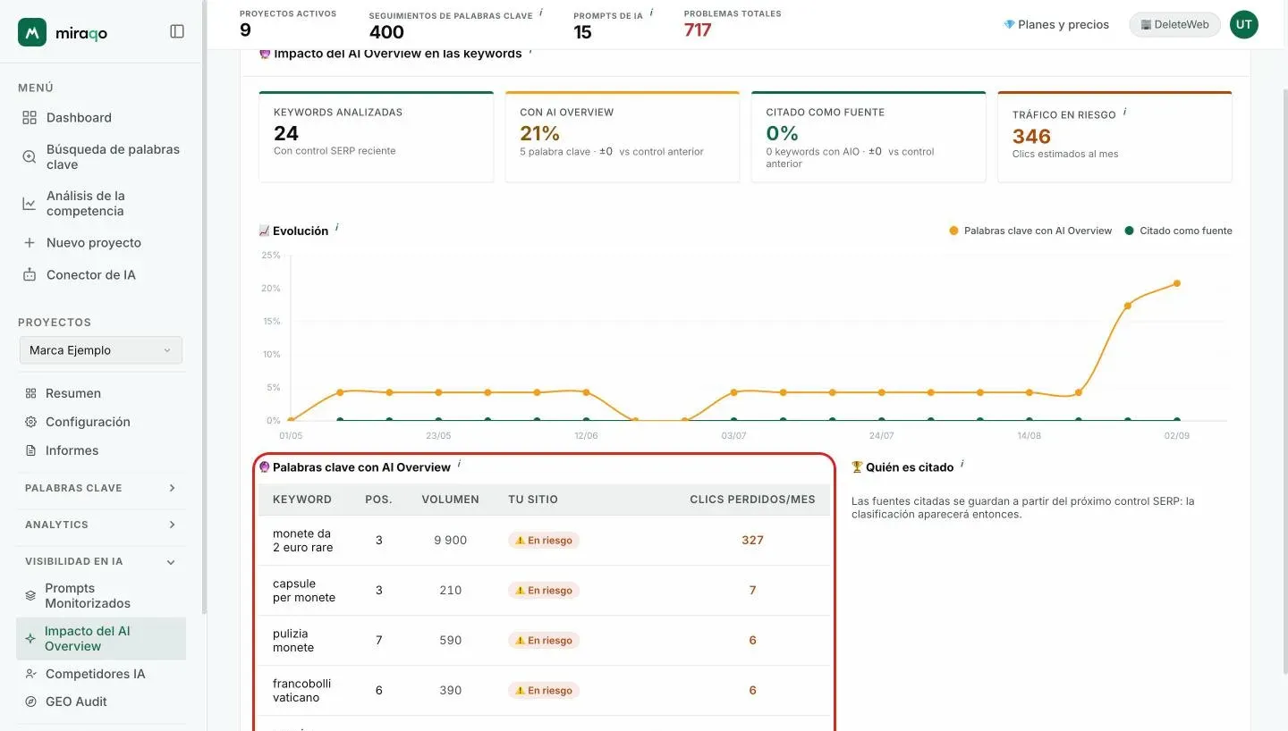The width and height of the screenshot is (1288, 731).
Task: Click the DeleteWeb workspace button
Action: coord(1174,25)
